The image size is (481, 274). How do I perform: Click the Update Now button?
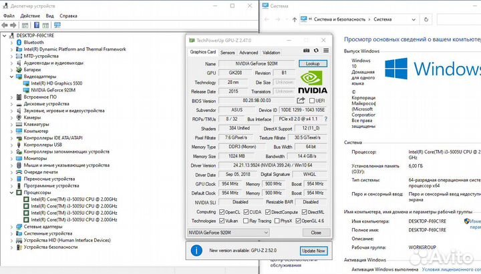(x=313, y=251)
